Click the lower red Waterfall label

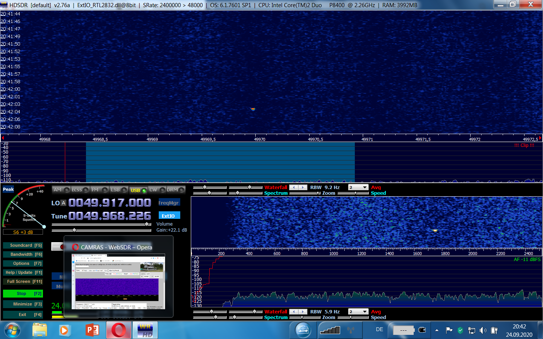point(276,312)
